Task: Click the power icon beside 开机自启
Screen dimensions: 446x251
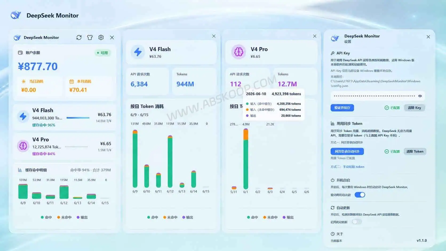Action: point(333,180)
